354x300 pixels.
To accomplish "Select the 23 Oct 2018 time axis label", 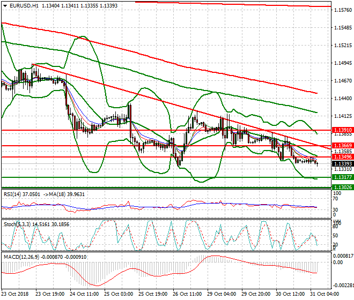I will [15, 294].
